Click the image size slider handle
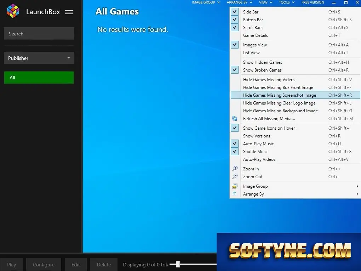The image size is (361, 271). coord(178,264)
